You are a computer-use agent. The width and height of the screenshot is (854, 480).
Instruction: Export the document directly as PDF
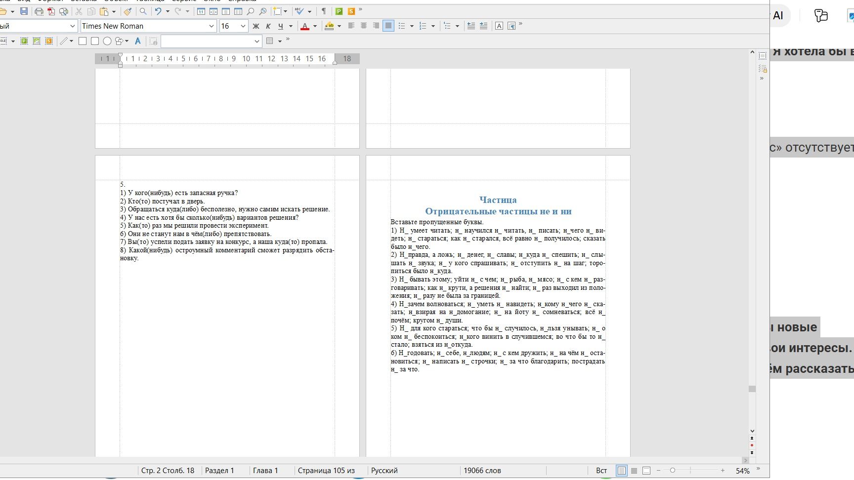[x=51, y=11]
